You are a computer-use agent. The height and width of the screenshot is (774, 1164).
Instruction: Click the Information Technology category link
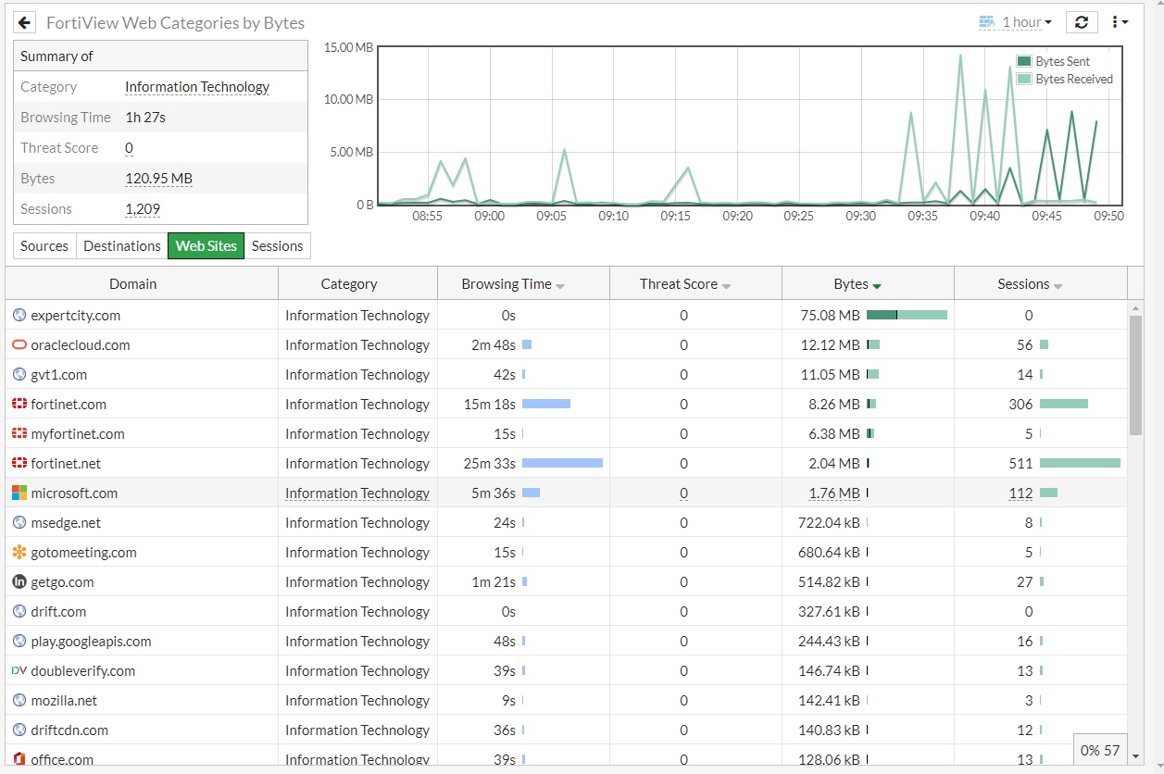(x=197, y=87)
